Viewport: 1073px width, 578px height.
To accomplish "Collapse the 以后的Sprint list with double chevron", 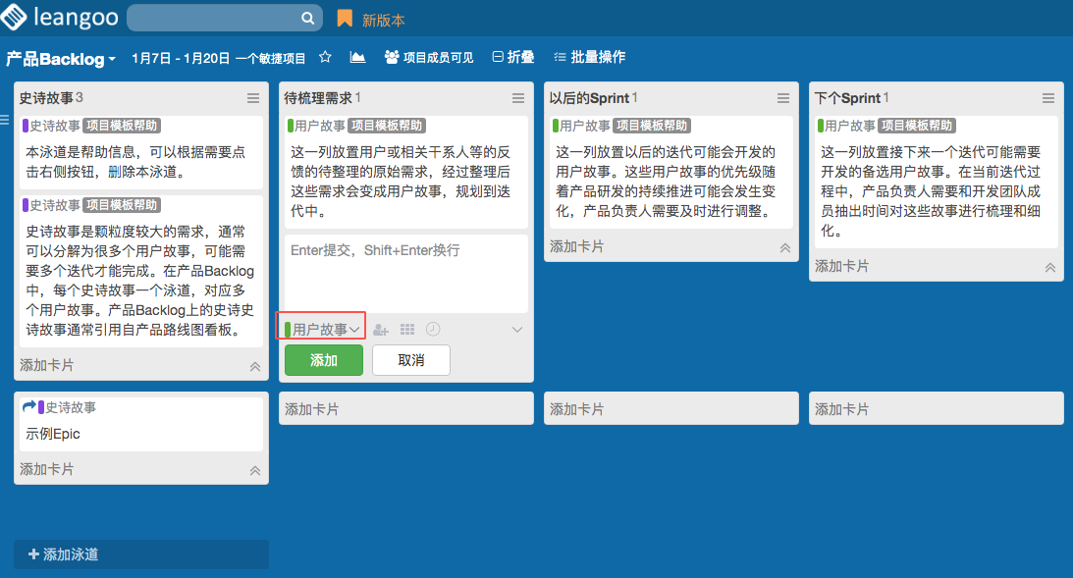I will coord(784,248).
